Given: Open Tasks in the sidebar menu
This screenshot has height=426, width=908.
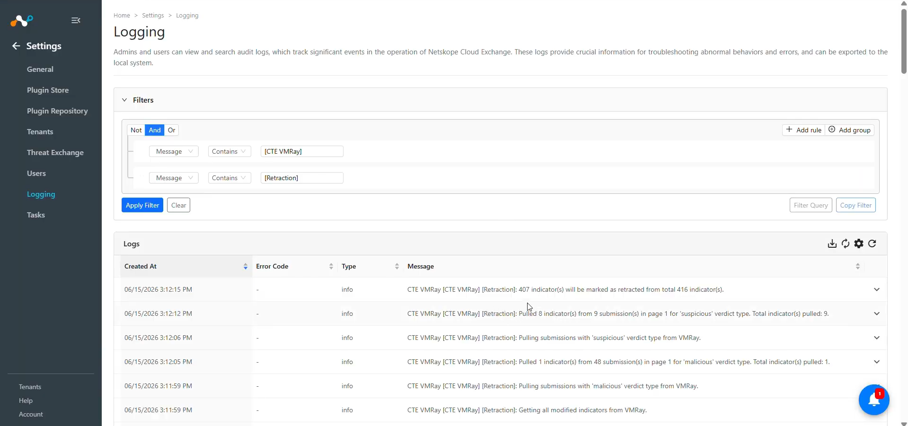Looking at the screenshot, I should pos(36,215).
